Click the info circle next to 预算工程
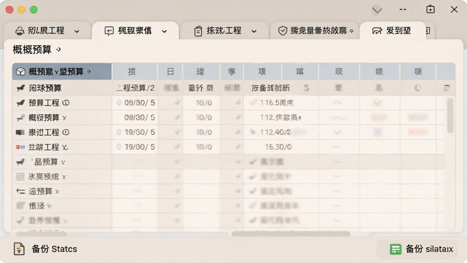 pos(66,103)
